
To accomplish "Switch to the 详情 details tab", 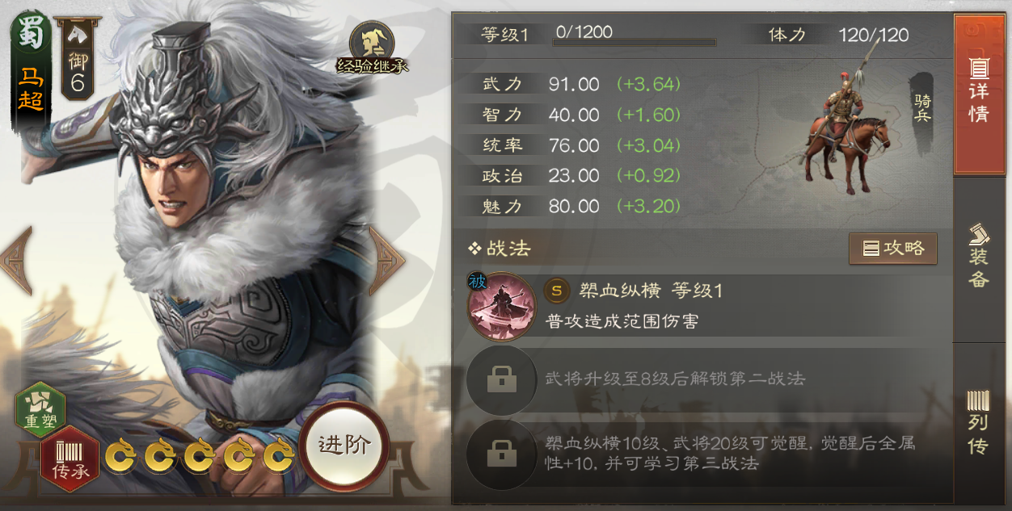I will click(x=979, y=94).
